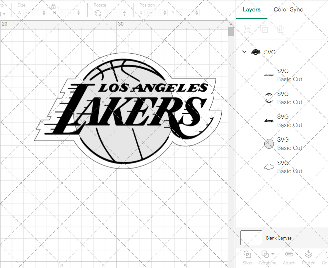Select the basketball lines layer thumbnail
This screenshot has height=268, width=328.
269,98
